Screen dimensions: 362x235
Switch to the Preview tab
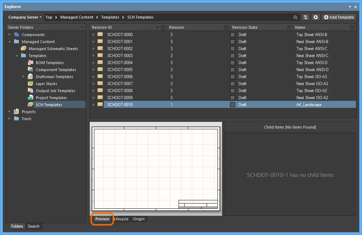pos(102,219)
